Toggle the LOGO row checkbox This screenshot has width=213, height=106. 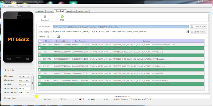tap(39, 70)
